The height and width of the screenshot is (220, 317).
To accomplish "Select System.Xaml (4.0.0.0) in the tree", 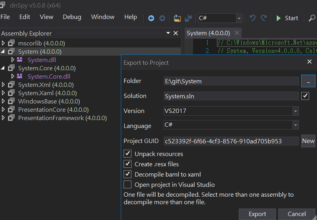I will pyautogui.click(x=47, y=93).
